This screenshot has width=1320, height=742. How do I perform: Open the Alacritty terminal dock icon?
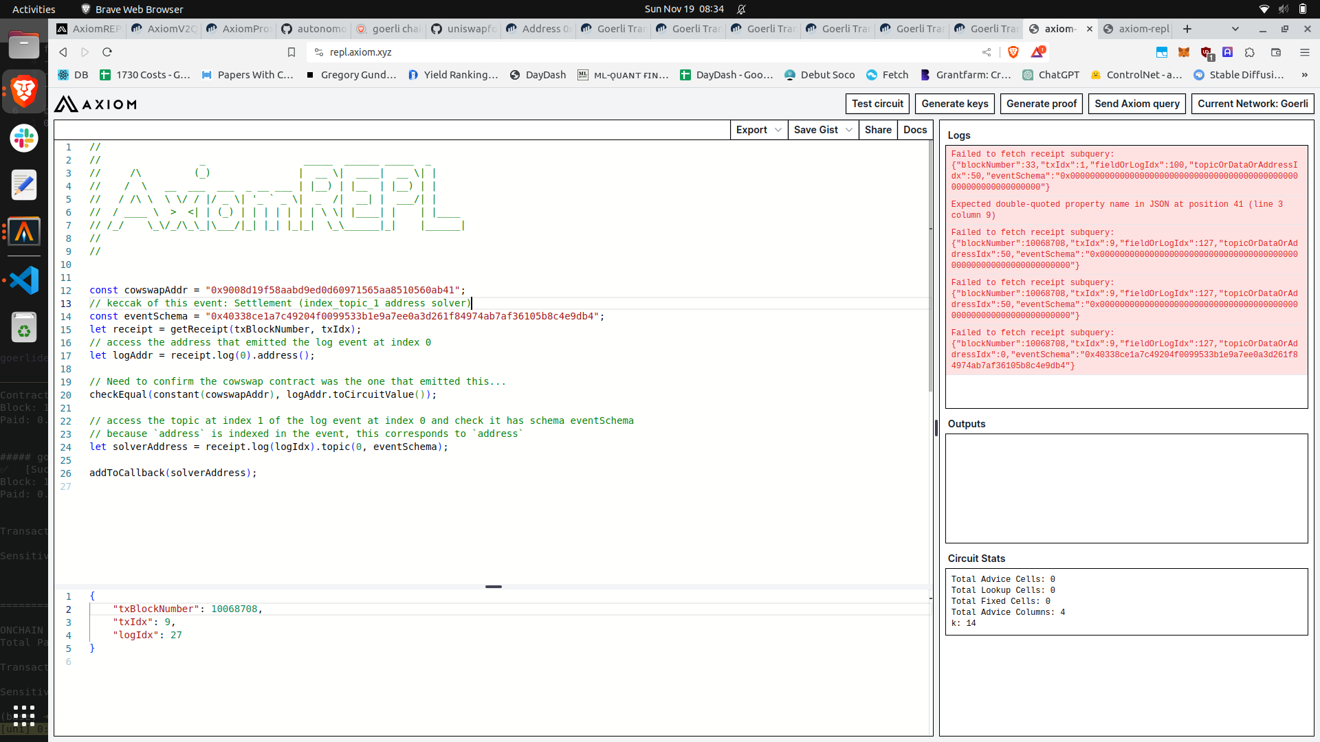(24, 232)
